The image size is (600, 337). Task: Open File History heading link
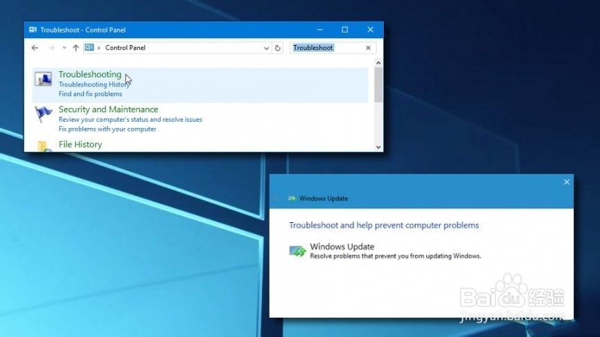pos(80,145)
